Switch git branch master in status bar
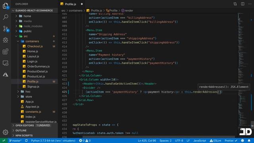The height and width of the screenshot is (143, 254). (15, 141)
